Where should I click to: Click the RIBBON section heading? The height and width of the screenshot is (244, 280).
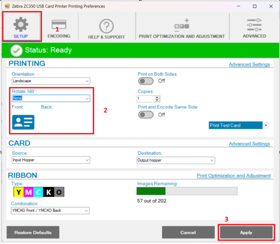coord(23,175)
